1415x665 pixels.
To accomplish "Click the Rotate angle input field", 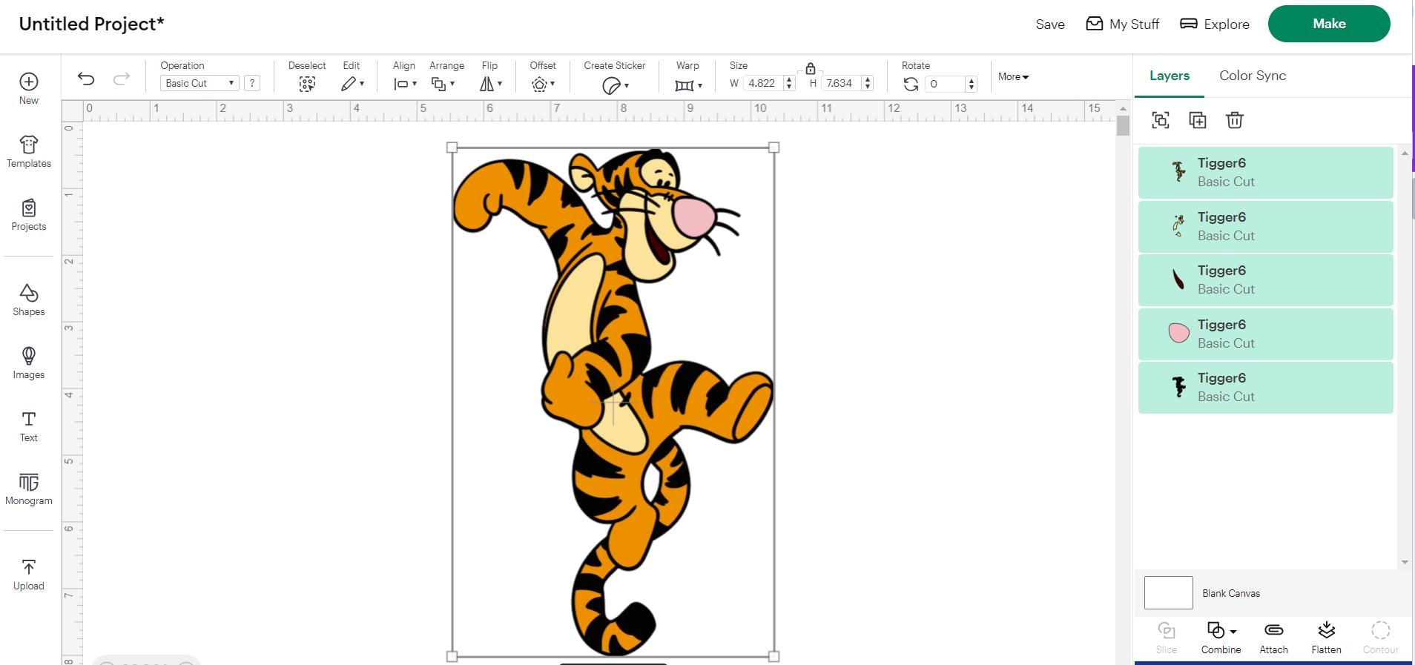I will point(946,84).
